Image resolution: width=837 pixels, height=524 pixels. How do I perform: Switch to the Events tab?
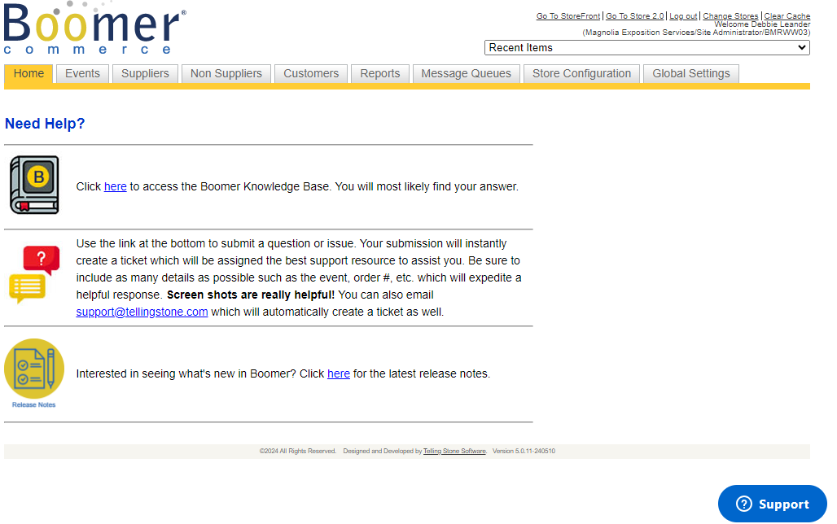tap(82, 73)
